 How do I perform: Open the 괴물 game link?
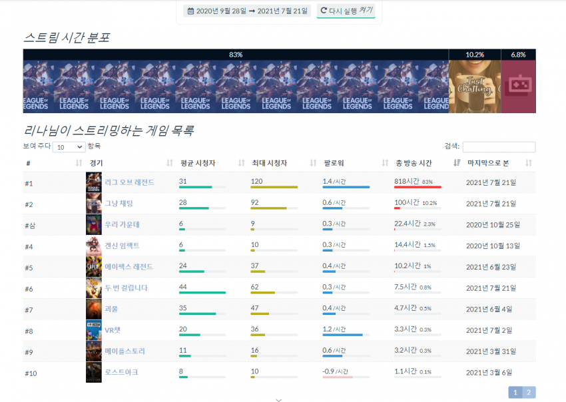(111, 309)
